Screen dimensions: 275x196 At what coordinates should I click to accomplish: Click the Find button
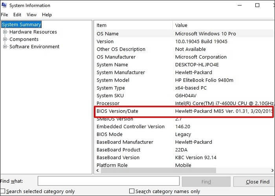[206, 181]
